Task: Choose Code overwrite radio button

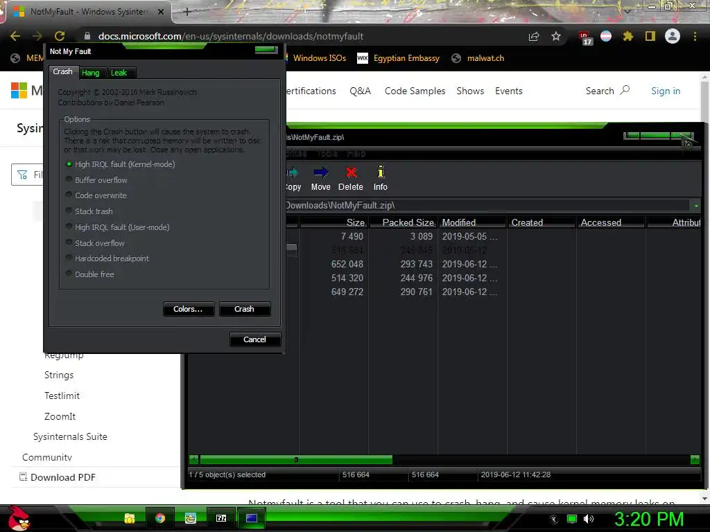Action: [96, 195]
